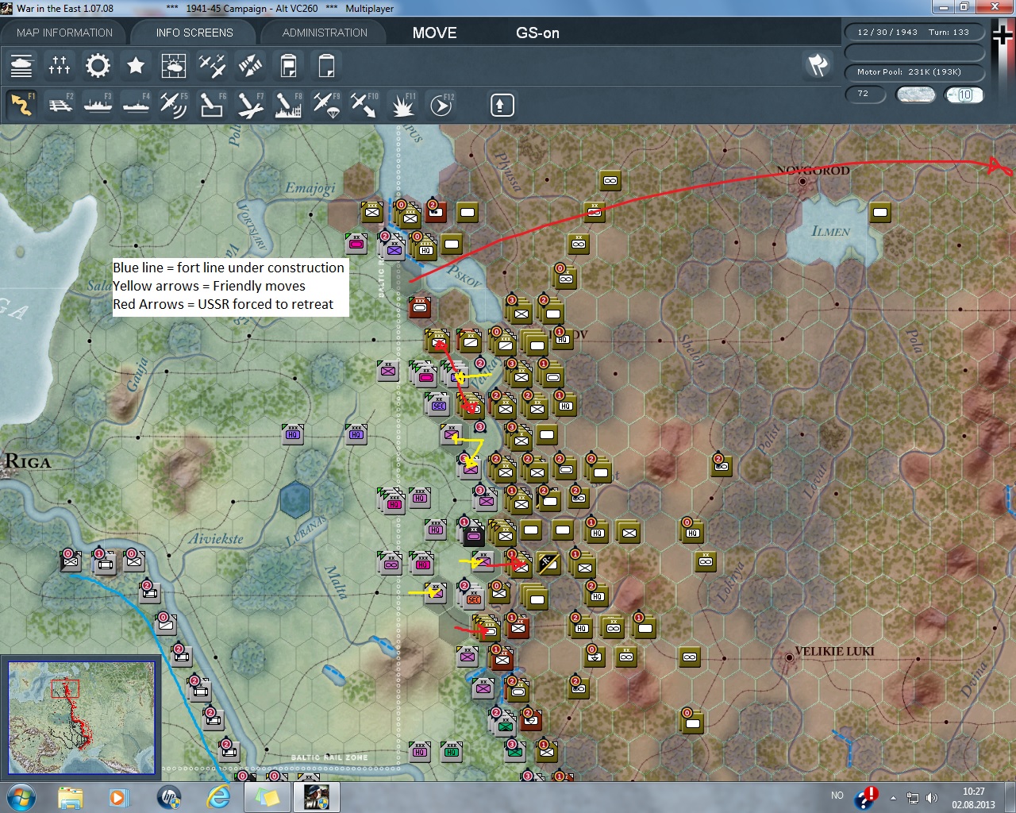Image resolution: width=1016 pixels, height=813 pixels.
Task: Click the up arrow toolbar toggle button
Action: click(502, 105)
